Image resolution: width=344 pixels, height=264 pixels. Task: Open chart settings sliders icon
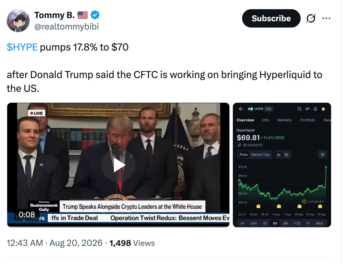coord(322,155)
